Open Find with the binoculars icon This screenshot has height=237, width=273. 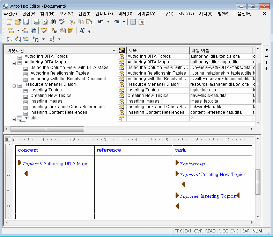53,22
